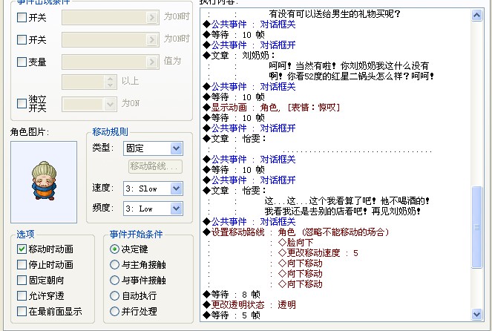
Task: Open first 开关 switch selector arrow
Action: coord(152,17)
